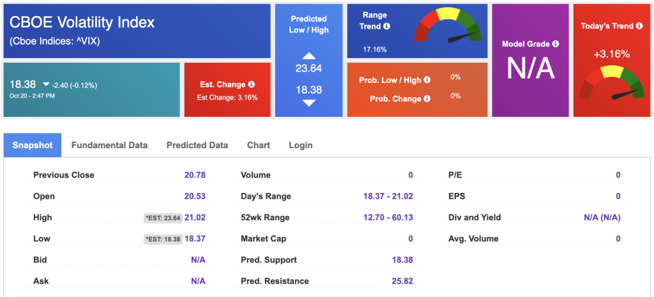Click the down triangle beside the -2.40 change
Screen dimensions: 654x297
pos(46,84)
